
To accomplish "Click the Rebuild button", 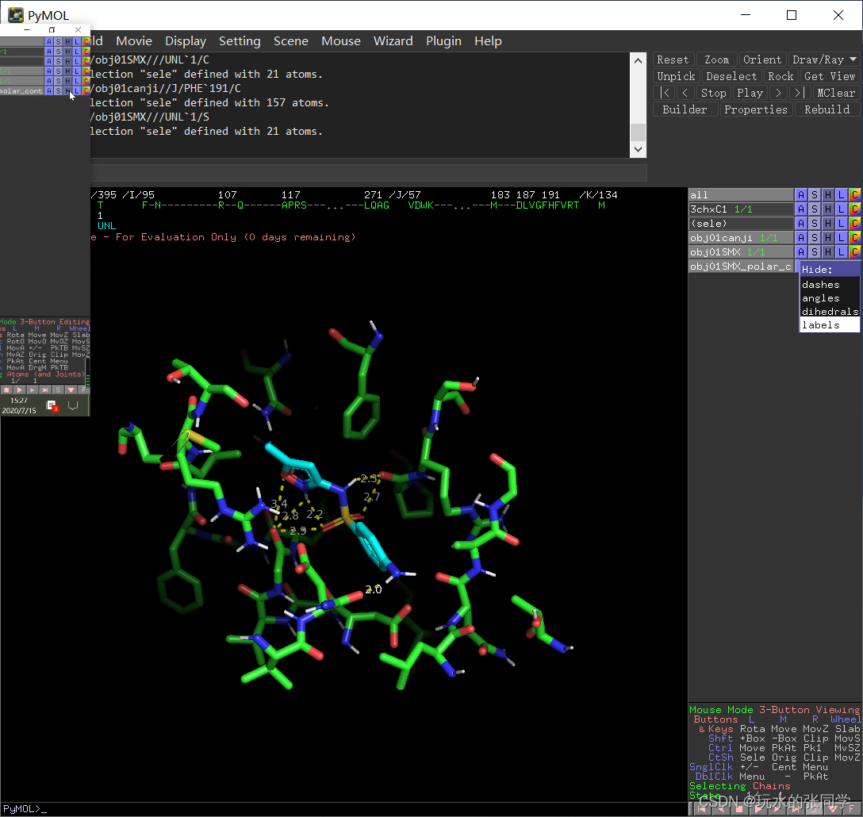I will click(x=827, y=109).
